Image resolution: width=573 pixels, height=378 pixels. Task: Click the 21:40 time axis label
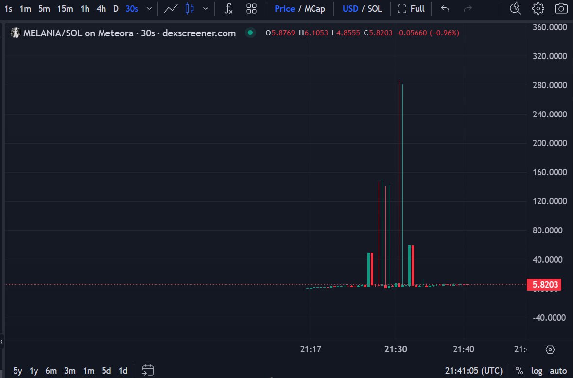point(463,349)
